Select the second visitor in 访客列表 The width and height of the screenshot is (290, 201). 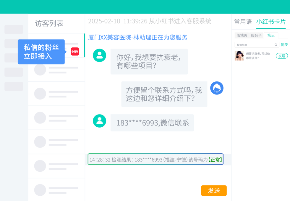tap(56, 70)
